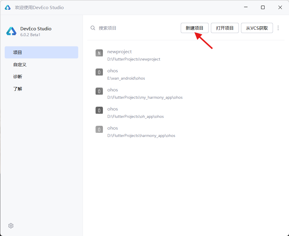
Task: Open ohos project above harmony_app path
Action: point(113,128)
